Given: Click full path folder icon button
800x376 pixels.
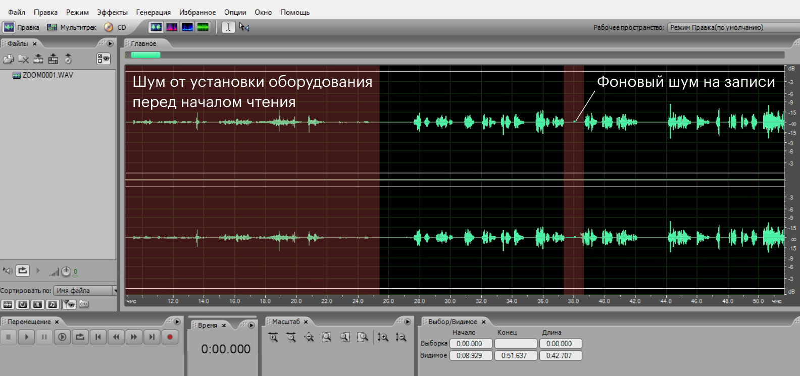Looking at the screenshot, I should point(84,304).
